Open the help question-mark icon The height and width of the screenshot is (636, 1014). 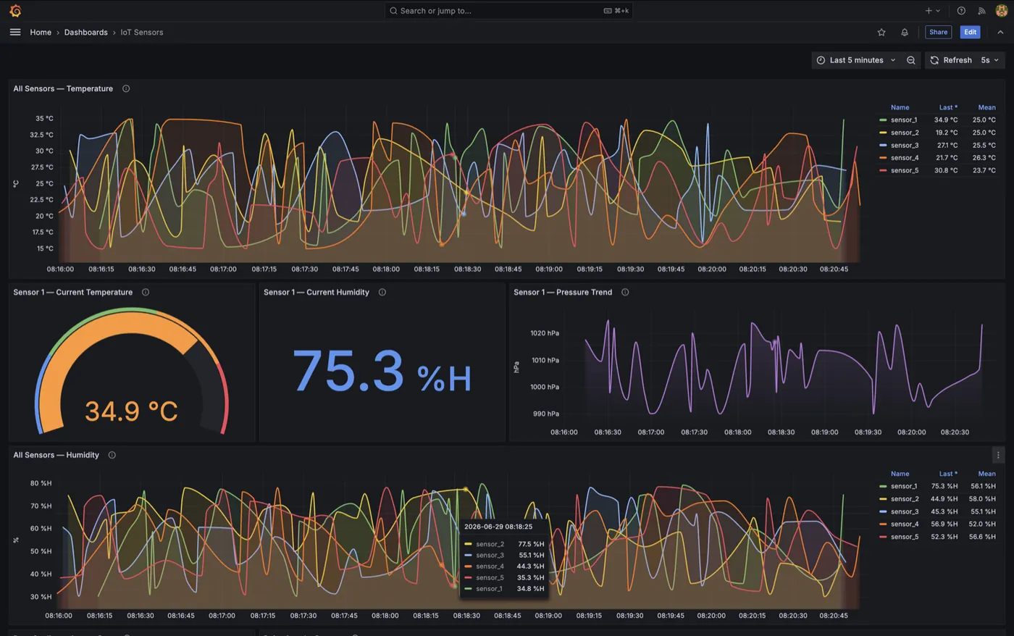pyautogui.click(x=961, y=11)
